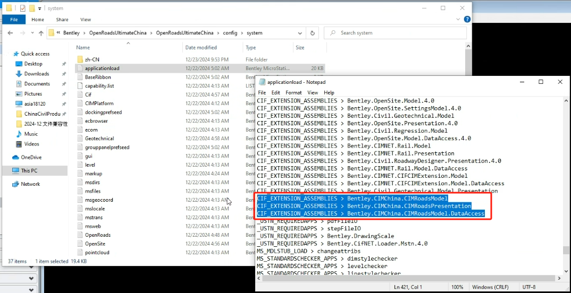
Task: Open Quick access star icon
Action: click(x=15, y=54)
